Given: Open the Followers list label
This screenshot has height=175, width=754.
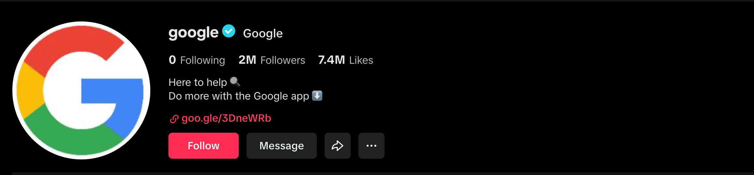Looking at the screenshot, I should point(283,60).
